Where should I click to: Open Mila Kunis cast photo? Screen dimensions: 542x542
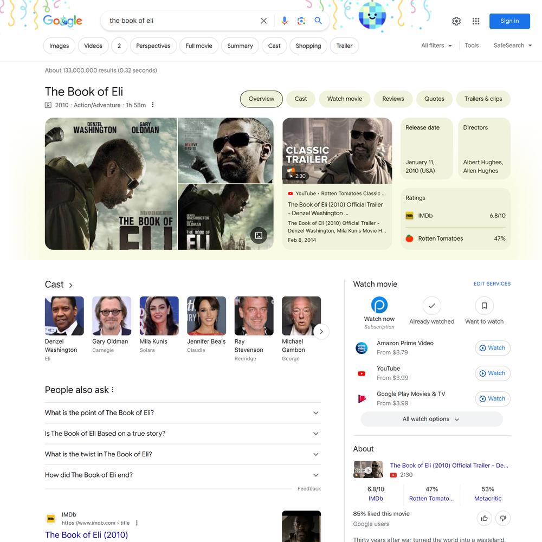point(159,315)
